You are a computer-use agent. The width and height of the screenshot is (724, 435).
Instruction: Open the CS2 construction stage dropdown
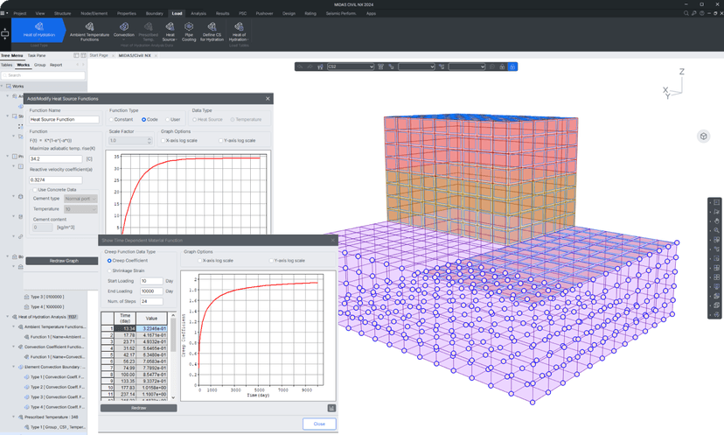(x=350, y=67)
